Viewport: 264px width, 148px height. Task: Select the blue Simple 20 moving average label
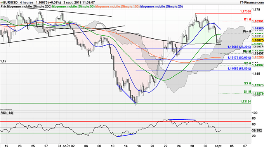pyautogui.click(x=162, y=7)
